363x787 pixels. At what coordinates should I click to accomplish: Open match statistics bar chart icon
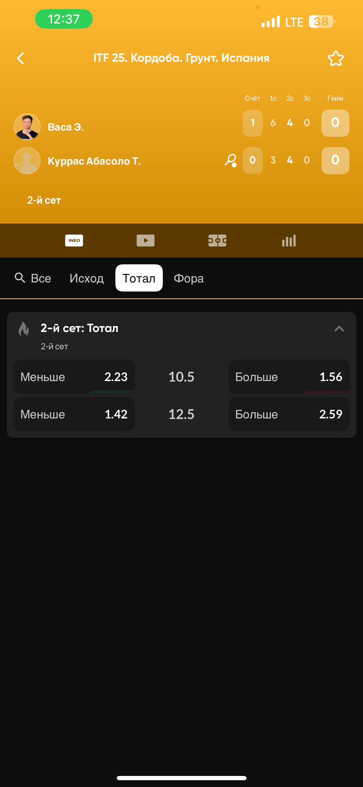click(x=289, y=241)
